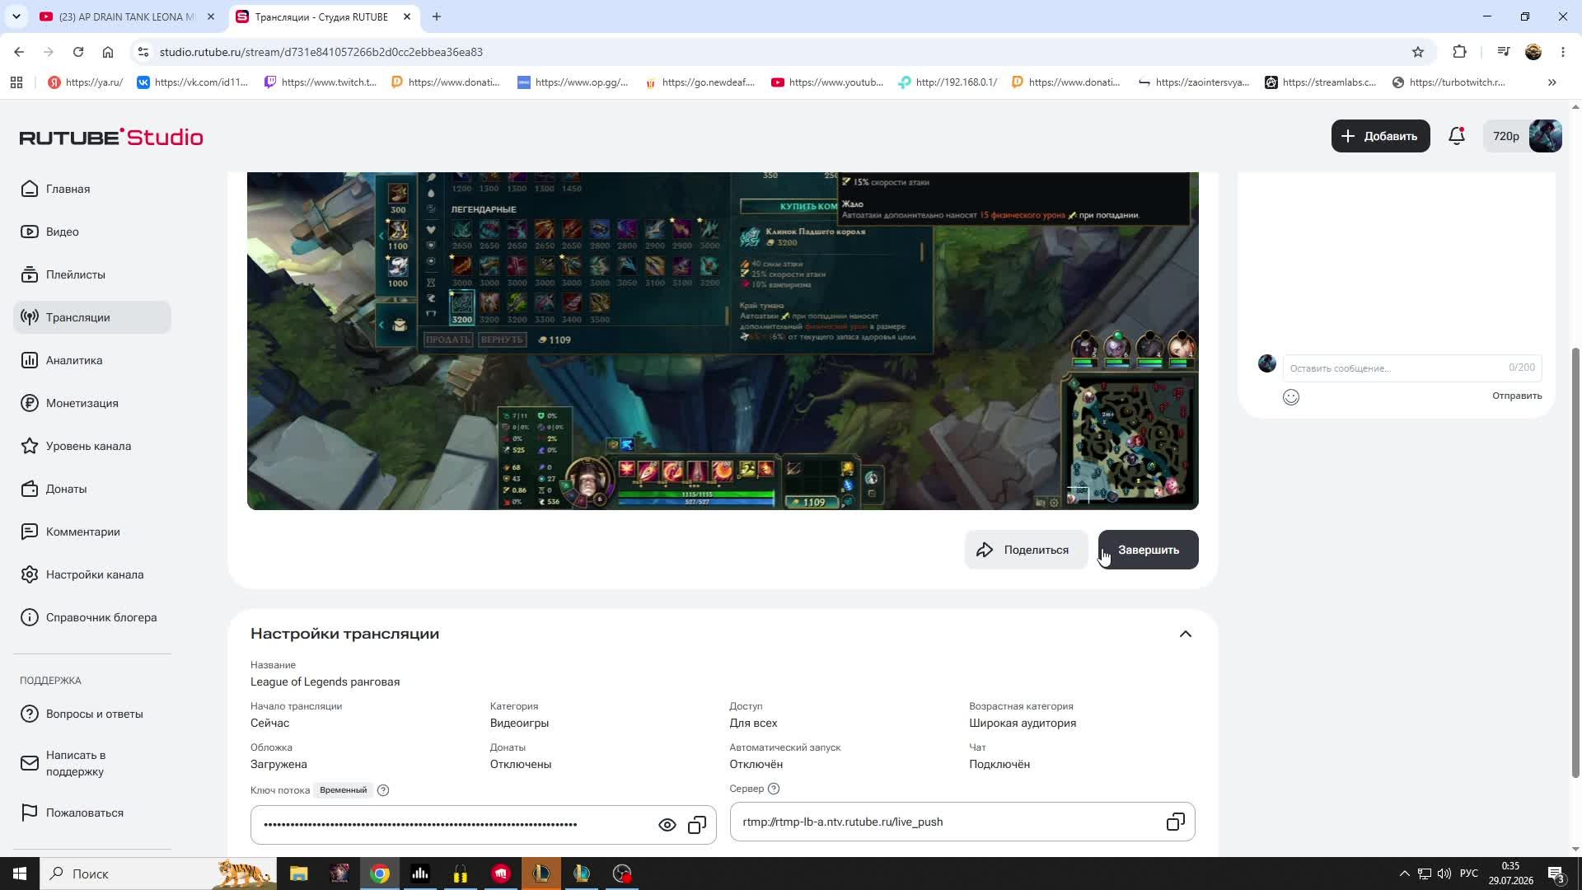
Task: Open the bookmarks apps grid
Action: click(16, 82)
